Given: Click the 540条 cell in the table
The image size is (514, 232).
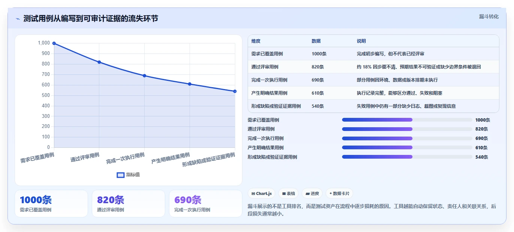Looking at the screenshot, I should [x=318, y=106].
